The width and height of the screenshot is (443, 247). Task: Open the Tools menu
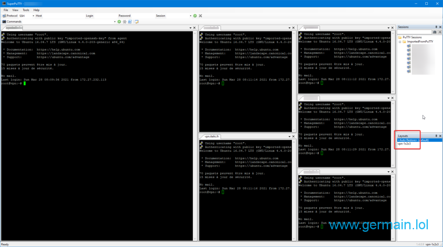(x=26, y=10)
